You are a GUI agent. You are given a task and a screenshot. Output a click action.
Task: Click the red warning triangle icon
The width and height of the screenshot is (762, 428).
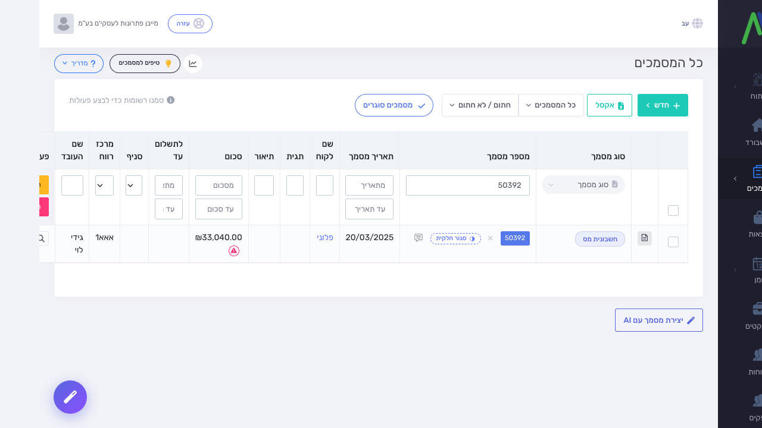pos(234,251)
